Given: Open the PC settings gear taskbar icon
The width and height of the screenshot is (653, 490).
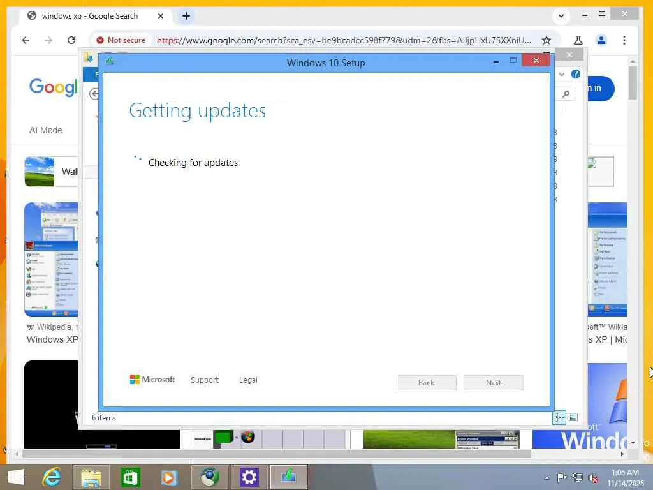Looking at the screenshot, I should tap(249, 477).
